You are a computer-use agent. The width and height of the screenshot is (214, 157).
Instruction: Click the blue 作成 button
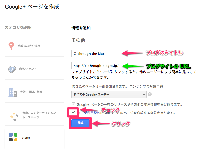(80, 123)
